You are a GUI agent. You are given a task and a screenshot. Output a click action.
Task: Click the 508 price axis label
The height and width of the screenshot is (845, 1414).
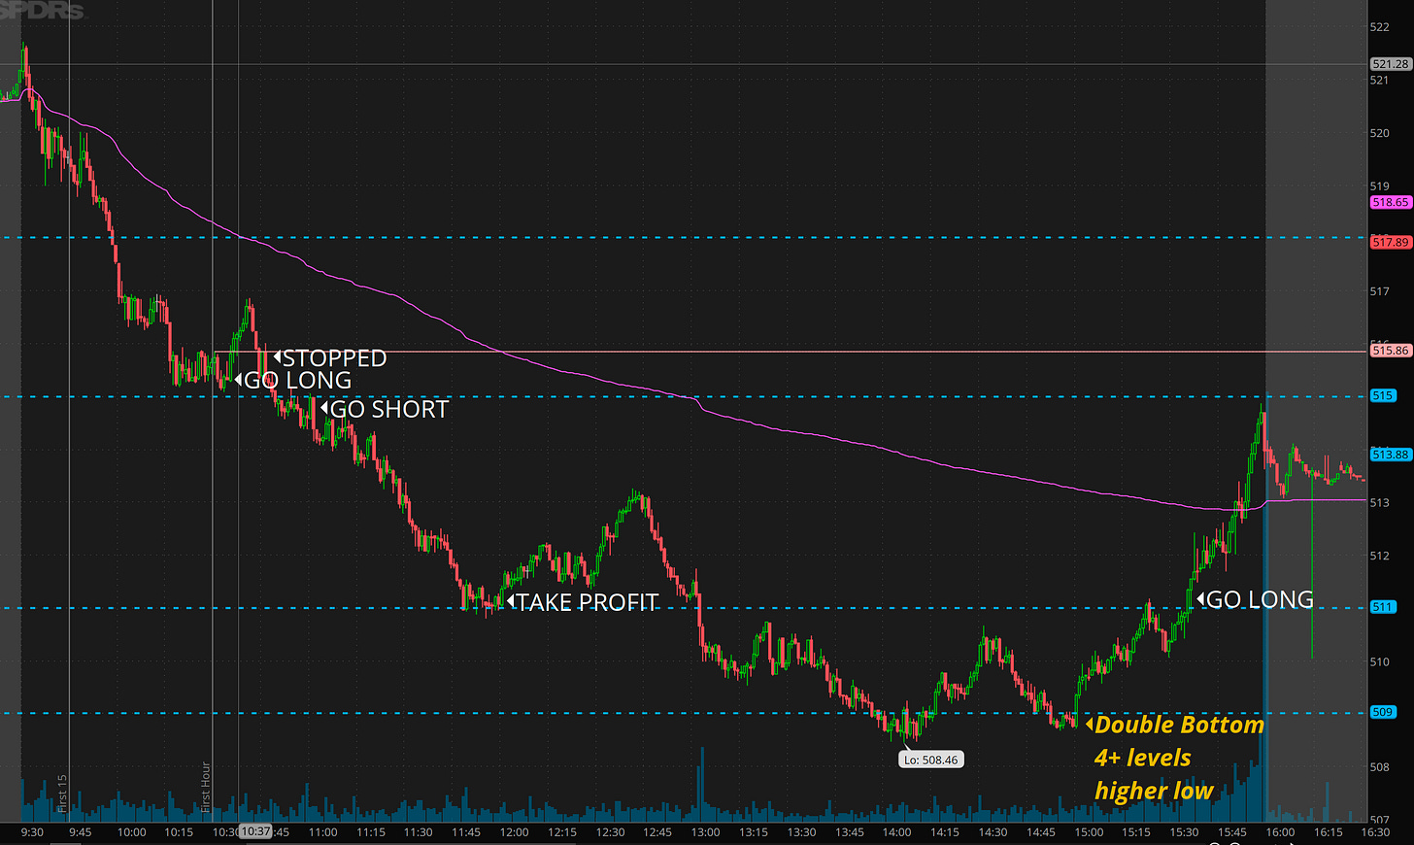click(1379, 767)
